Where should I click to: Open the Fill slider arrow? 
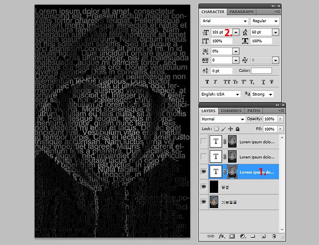coord(280,129)
